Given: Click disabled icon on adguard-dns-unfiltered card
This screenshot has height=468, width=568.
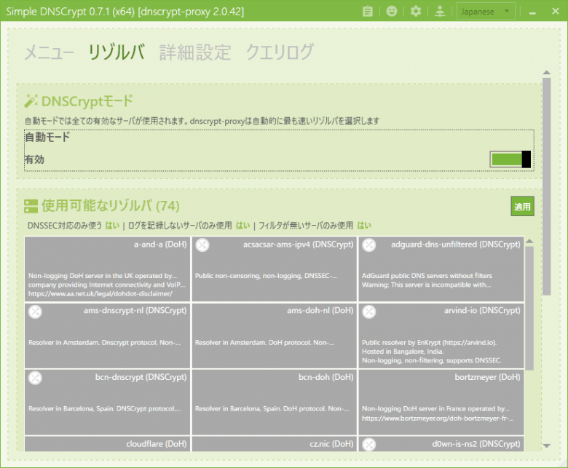Looking at the screenshot, I should click(x=369, y=245).
